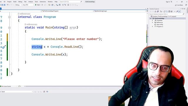Click the editor vertical scrollbar thumb
188x106 pixels.
coord(147,35)
